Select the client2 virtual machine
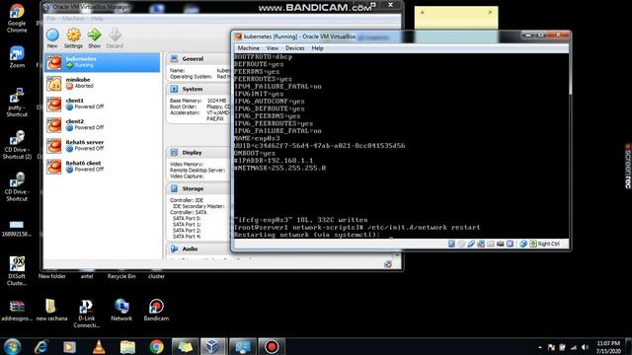Image resolution: width=632 pixels, height=355 pixels. (102, 125)
